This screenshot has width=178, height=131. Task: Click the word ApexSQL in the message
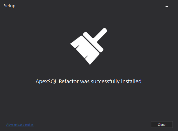(x=46, y=81)
